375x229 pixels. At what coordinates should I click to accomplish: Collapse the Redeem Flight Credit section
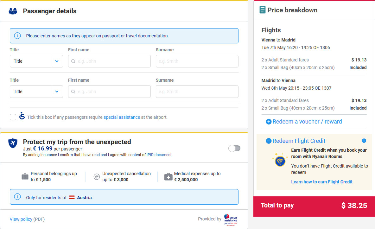(296, 141)
